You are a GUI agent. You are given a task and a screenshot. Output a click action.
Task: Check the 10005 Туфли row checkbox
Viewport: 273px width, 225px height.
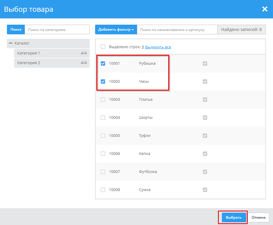[103, 136]
